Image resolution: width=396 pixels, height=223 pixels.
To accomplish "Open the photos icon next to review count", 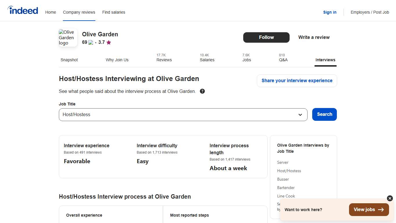I will click(90, 42).
